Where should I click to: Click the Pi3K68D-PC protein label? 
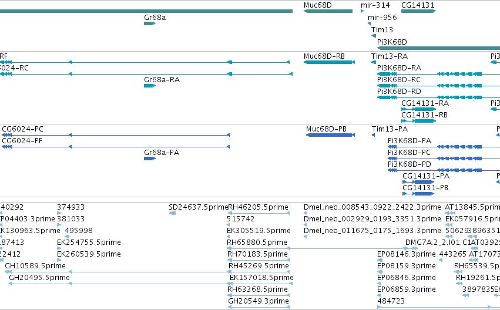409,153
